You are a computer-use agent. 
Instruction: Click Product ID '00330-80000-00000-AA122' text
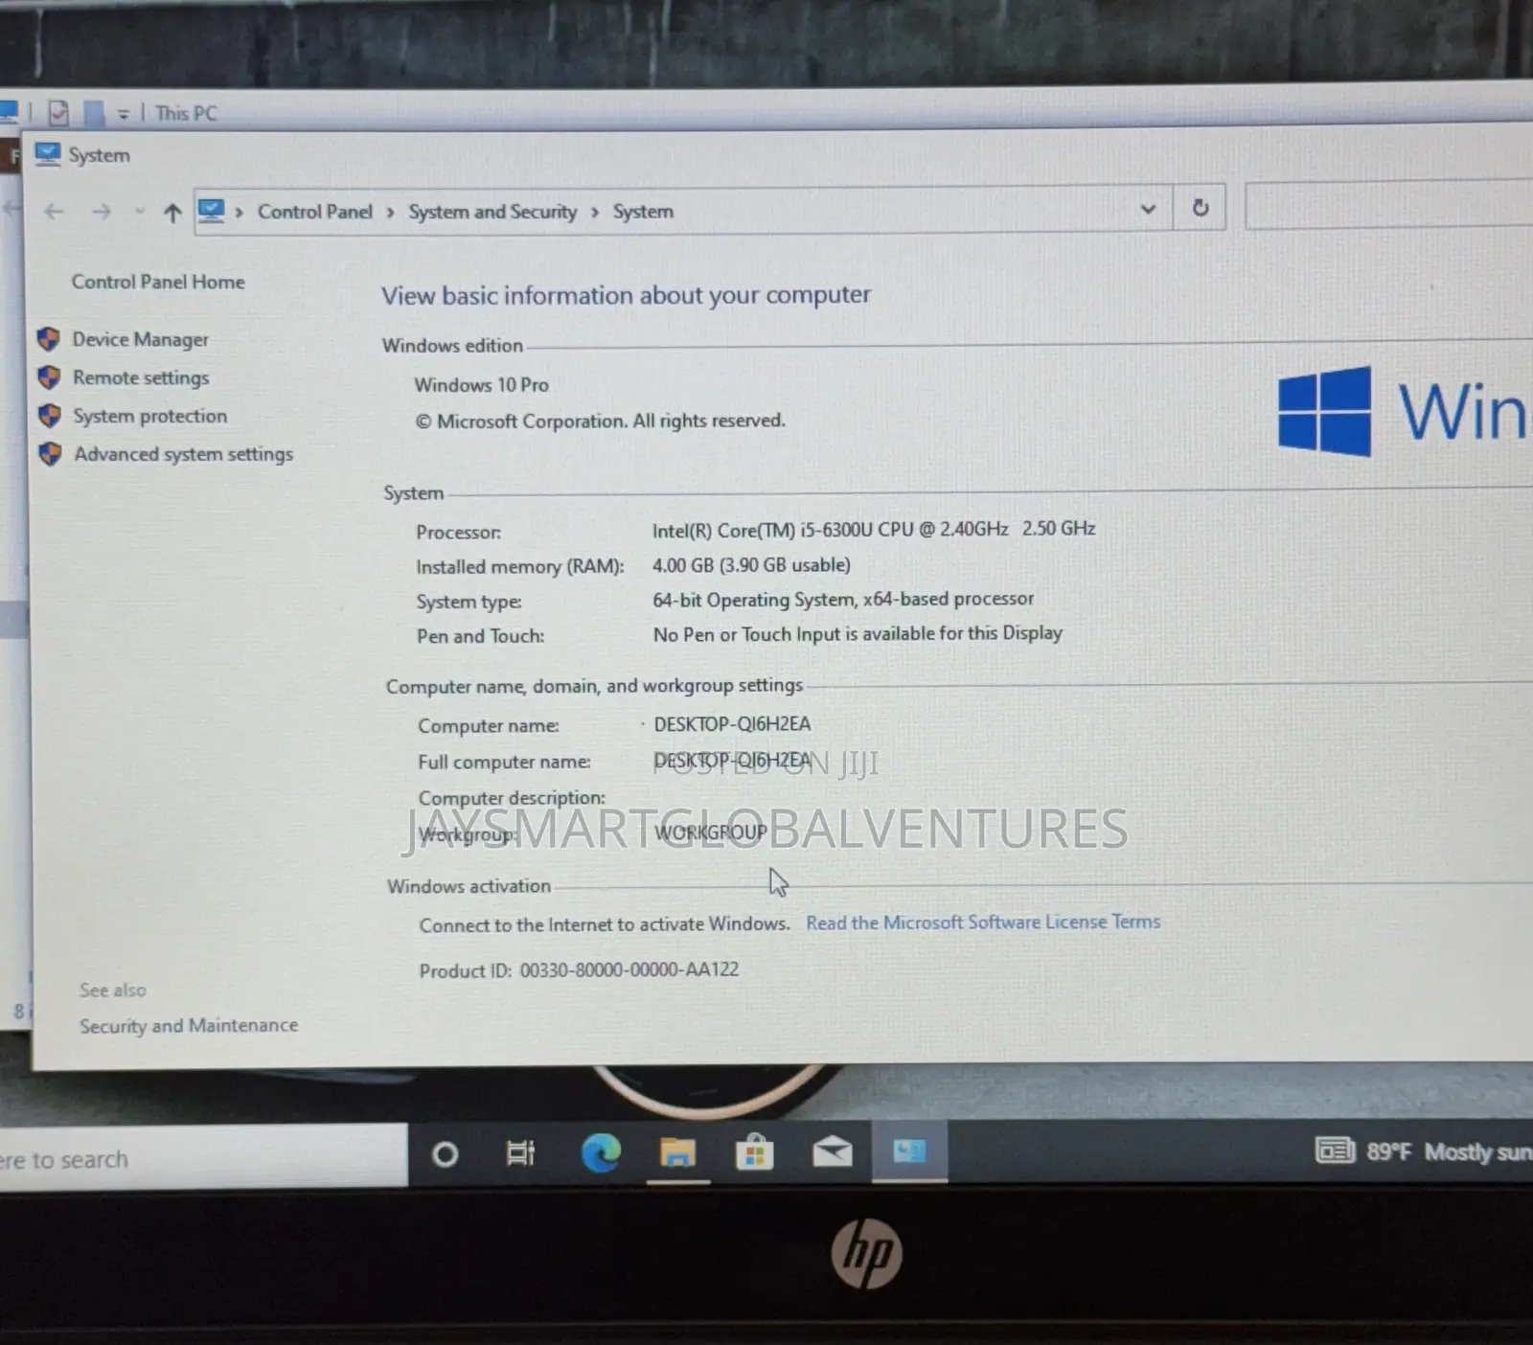tap(629, 969)
